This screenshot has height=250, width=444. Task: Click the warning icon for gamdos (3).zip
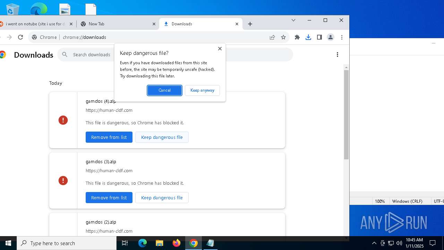pos(63,181)
